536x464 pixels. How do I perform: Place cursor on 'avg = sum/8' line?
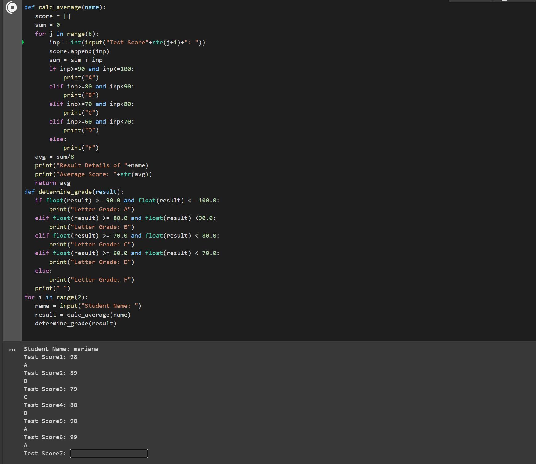[x=54, y=157]
